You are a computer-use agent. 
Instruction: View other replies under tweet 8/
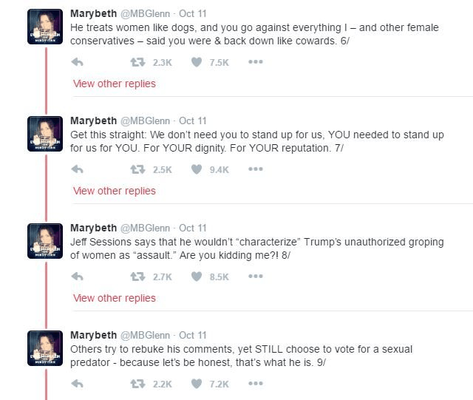coord(115,298)
